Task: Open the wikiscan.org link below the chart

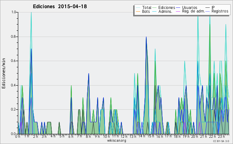Action: point(116,140)
